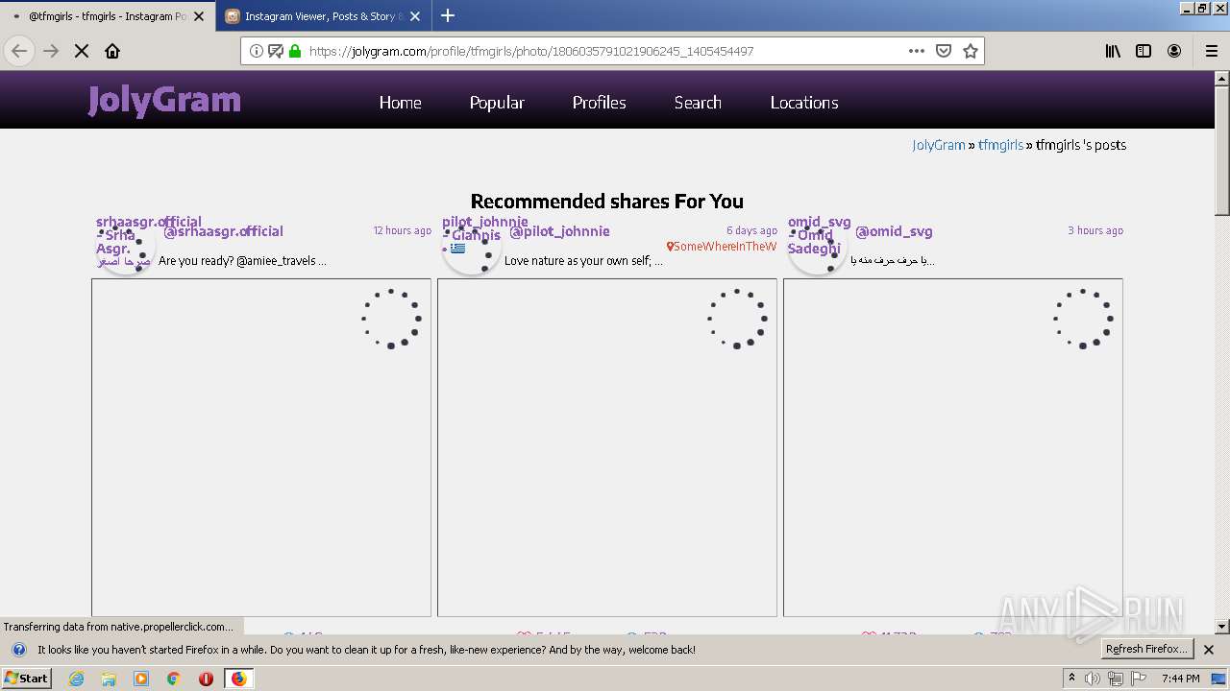This screenshot has width=1230, height=691.
Task: Bookmark this page with star icon
Action: point(971,51)
